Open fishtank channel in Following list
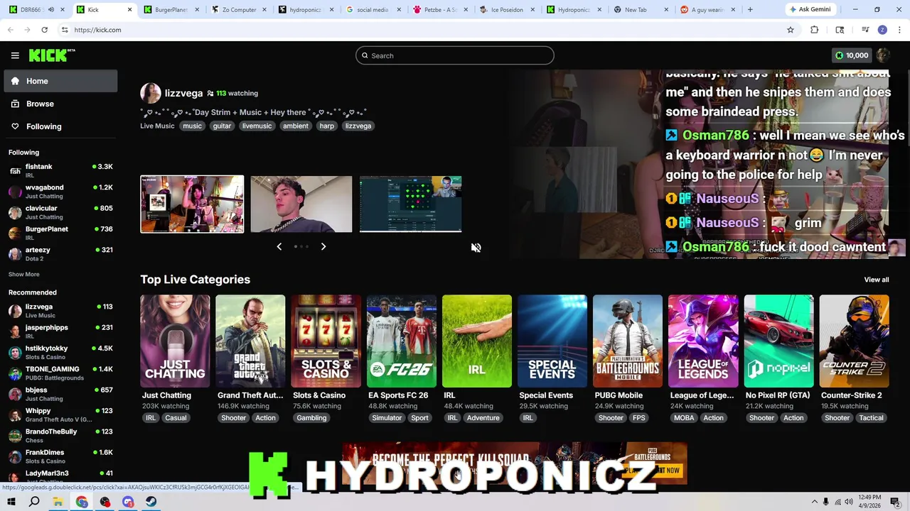 click(60, 170)
